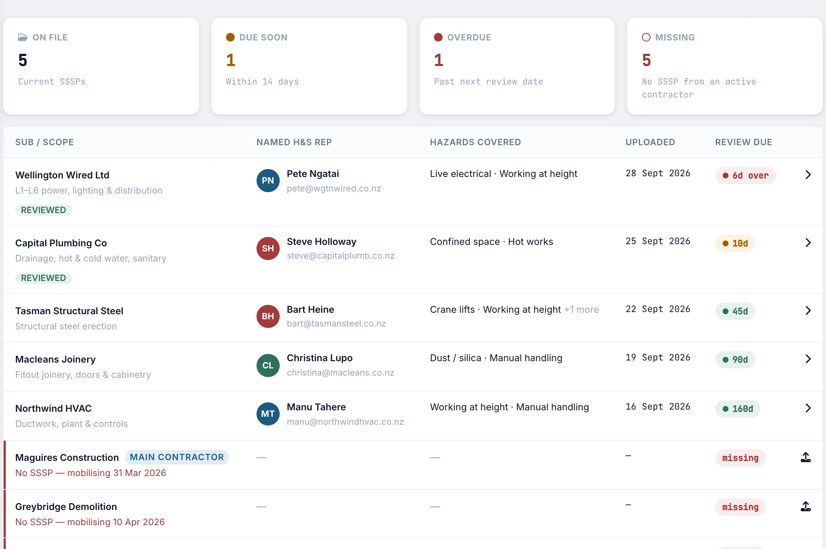The width and height of the screenshot is (826, 549).
Task: Click the HAZARDS COVERED column header
Action: click(x=476, y=142)
